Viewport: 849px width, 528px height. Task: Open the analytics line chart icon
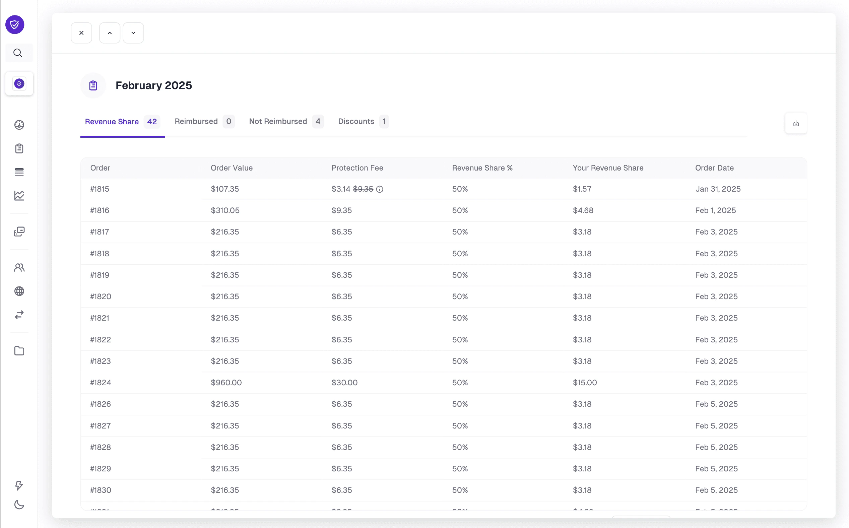19,196
